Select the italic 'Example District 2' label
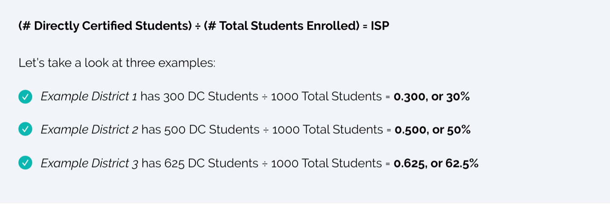 point(89,130)
